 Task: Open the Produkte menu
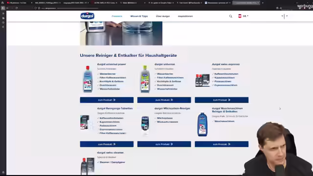click(117, 16)
